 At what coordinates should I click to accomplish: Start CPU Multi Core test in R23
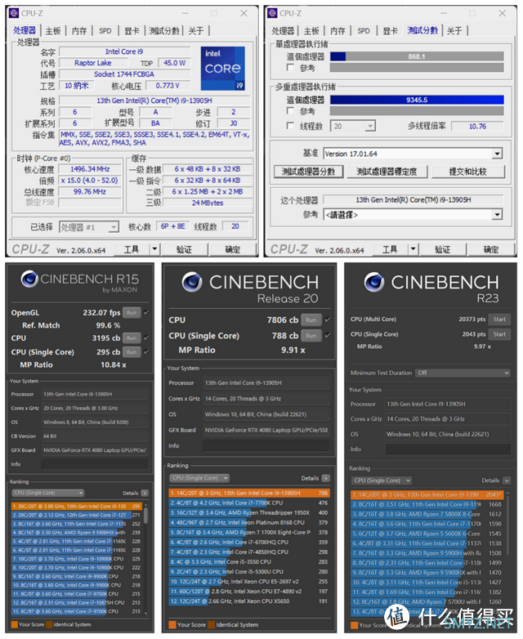tap(499, 319)
